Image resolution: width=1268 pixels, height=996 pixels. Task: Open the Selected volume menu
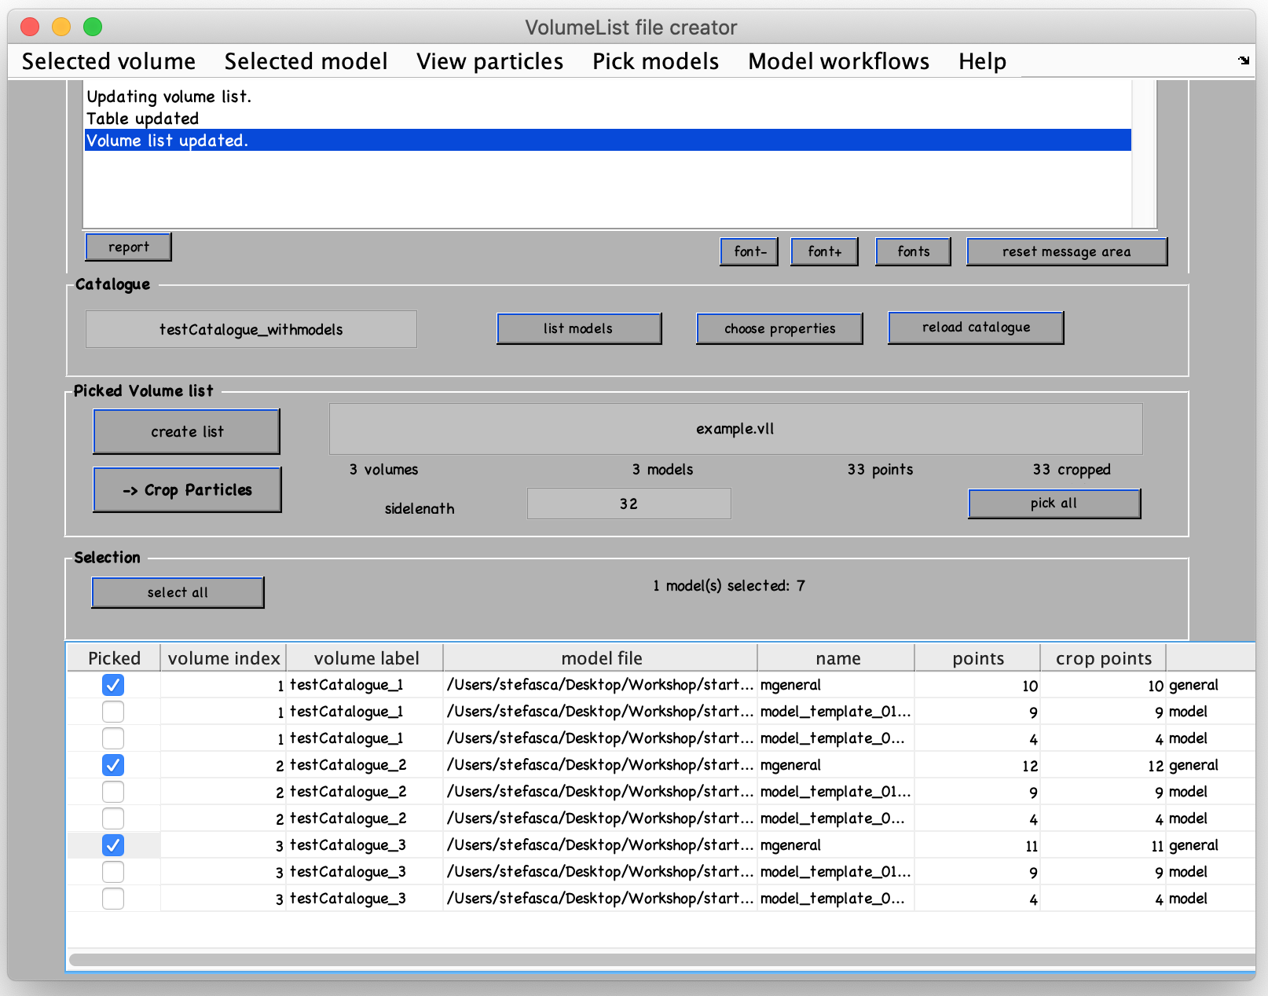(108, 61)
